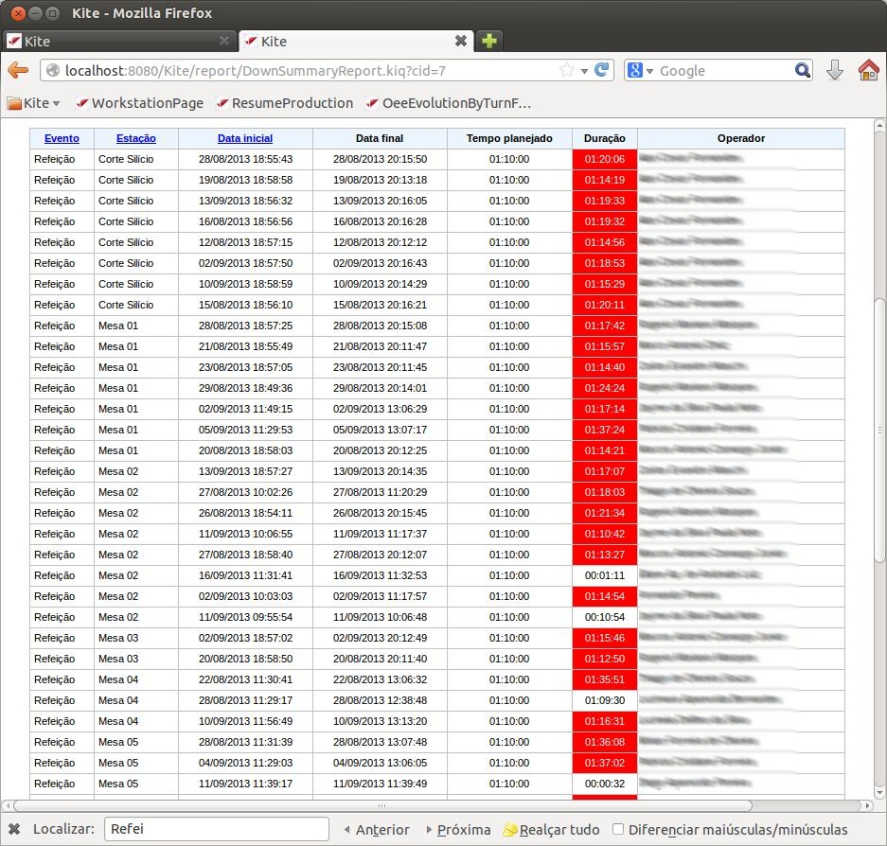This screenshot has width=887, height=846.
Task: Find previous match with Anterior
Action: point(377,829)
